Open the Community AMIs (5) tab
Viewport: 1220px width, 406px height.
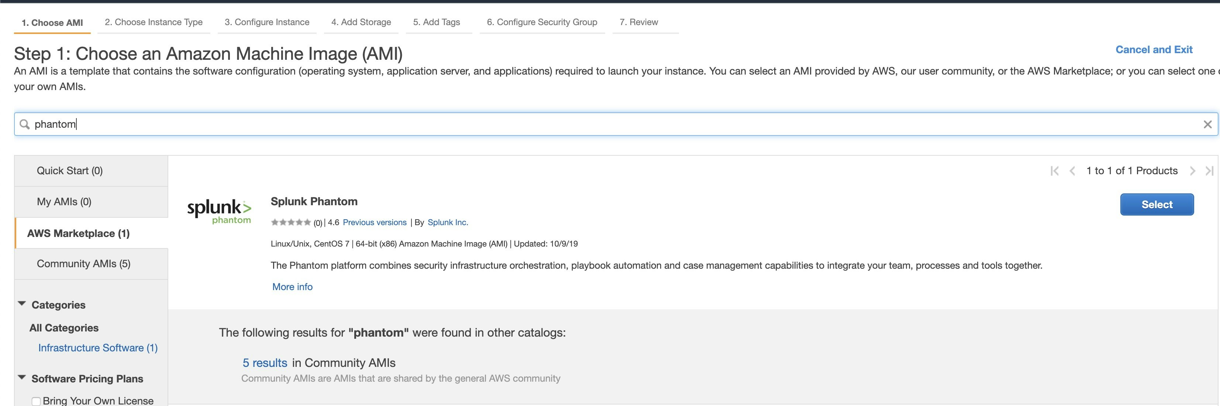point(92,264)
